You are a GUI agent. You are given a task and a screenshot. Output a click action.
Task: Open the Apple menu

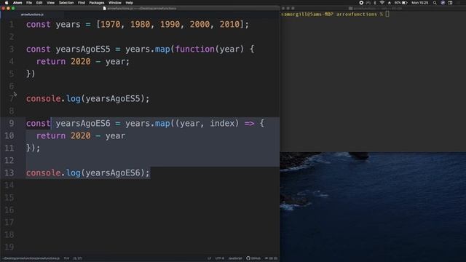pyautogui.click(x=7, y=3)
